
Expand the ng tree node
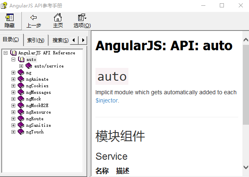point(14,72)
